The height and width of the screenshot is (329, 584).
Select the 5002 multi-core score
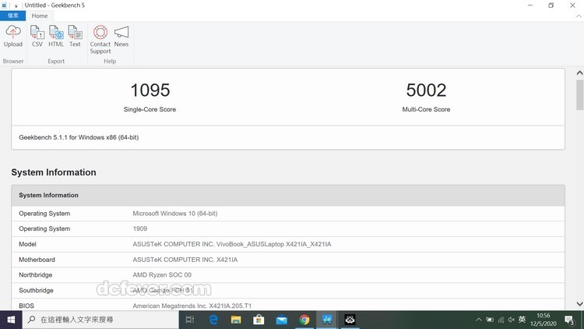tap(426, 90)
